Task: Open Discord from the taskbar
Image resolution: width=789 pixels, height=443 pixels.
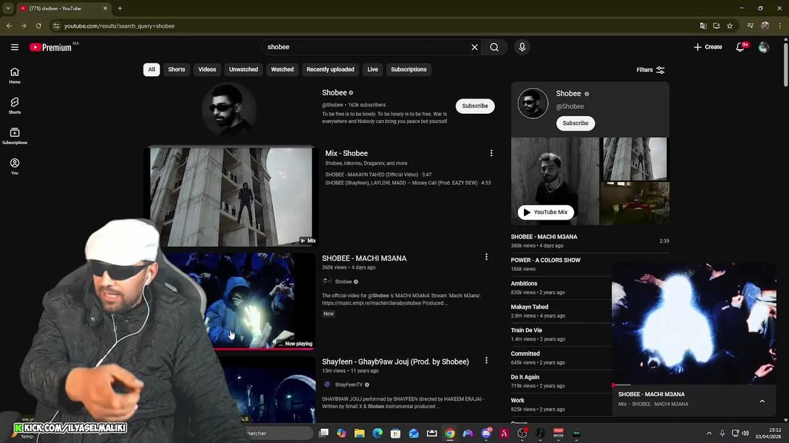Action: click(486, 433)
